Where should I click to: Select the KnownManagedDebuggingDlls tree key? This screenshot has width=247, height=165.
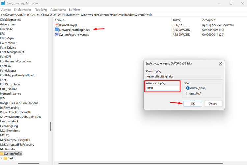point(20,117)
